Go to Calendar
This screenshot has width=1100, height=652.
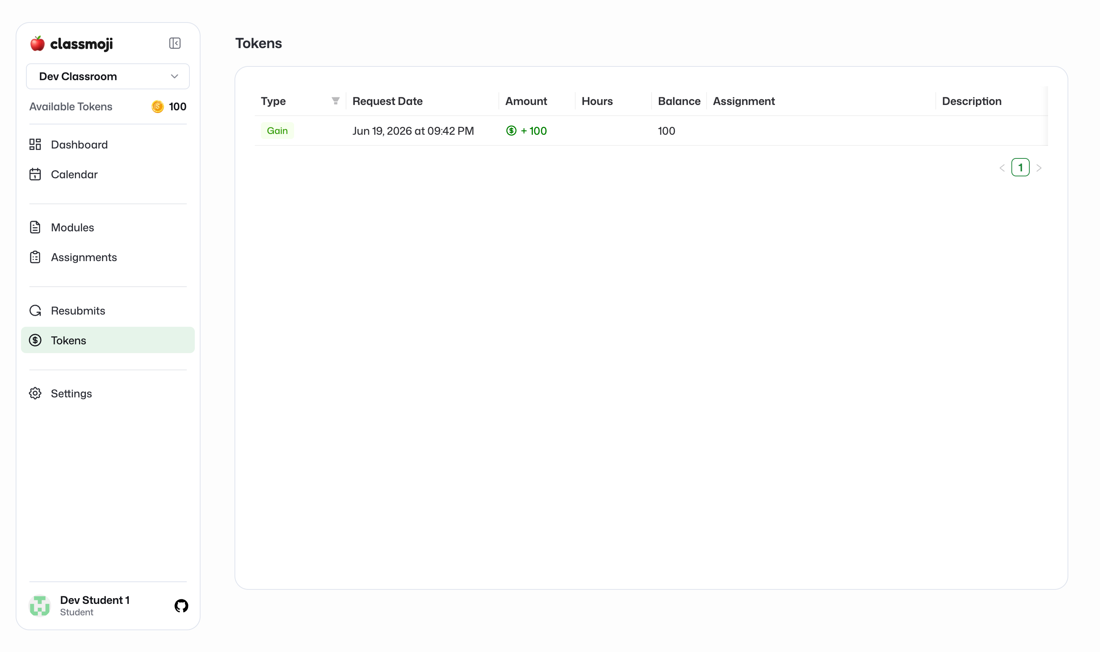pyautogui.click(x=108, y=174)
